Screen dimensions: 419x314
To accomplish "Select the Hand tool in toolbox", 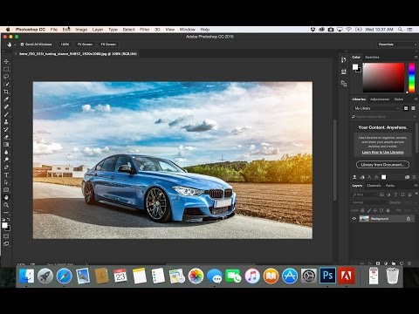I will coord(6,198).
